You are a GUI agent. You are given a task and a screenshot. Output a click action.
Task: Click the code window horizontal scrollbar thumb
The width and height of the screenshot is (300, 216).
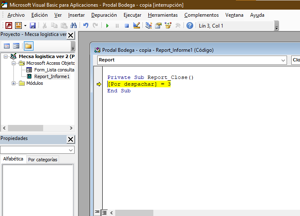point(134,213)
